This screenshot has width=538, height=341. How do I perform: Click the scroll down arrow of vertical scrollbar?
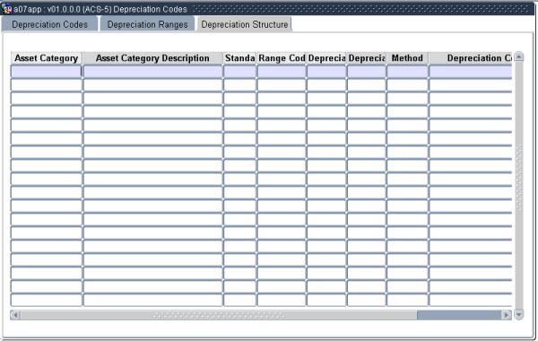[519, 314]
